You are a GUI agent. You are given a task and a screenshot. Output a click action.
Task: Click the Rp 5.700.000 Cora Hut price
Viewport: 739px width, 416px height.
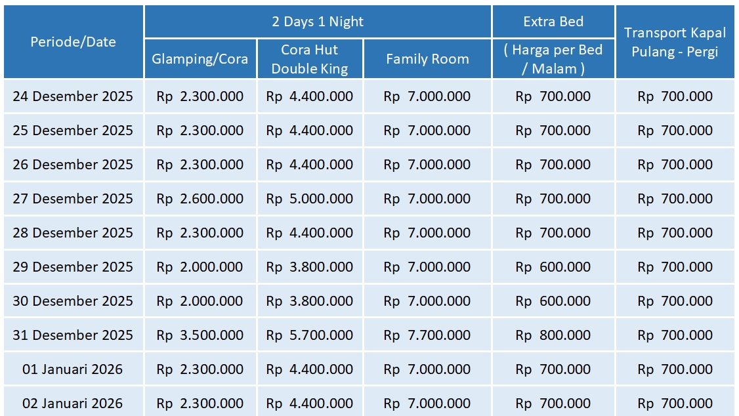pos(310,335)
